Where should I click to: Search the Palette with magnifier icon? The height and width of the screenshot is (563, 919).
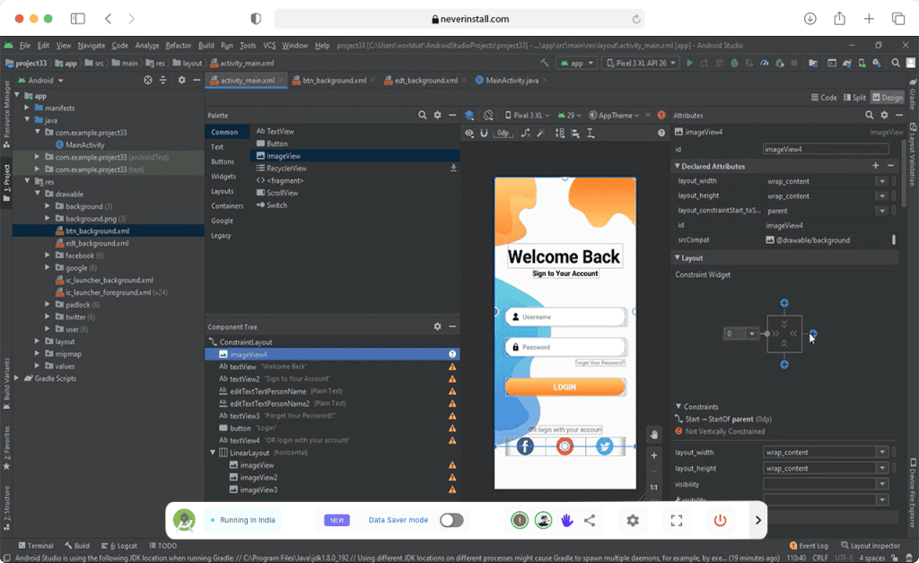(x=423, y=116)
